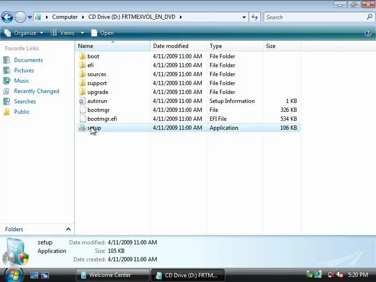Viewport: 376px width, 282px height.
Task: Click the muted volume tray icon
Action: (x=340, y=274)
